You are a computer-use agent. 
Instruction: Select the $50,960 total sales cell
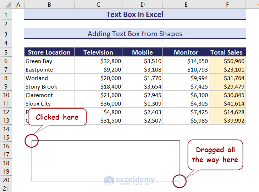click(227, 61)
